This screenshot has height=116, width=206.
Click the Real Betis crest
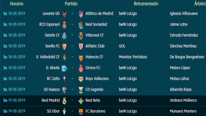[81, 101]
